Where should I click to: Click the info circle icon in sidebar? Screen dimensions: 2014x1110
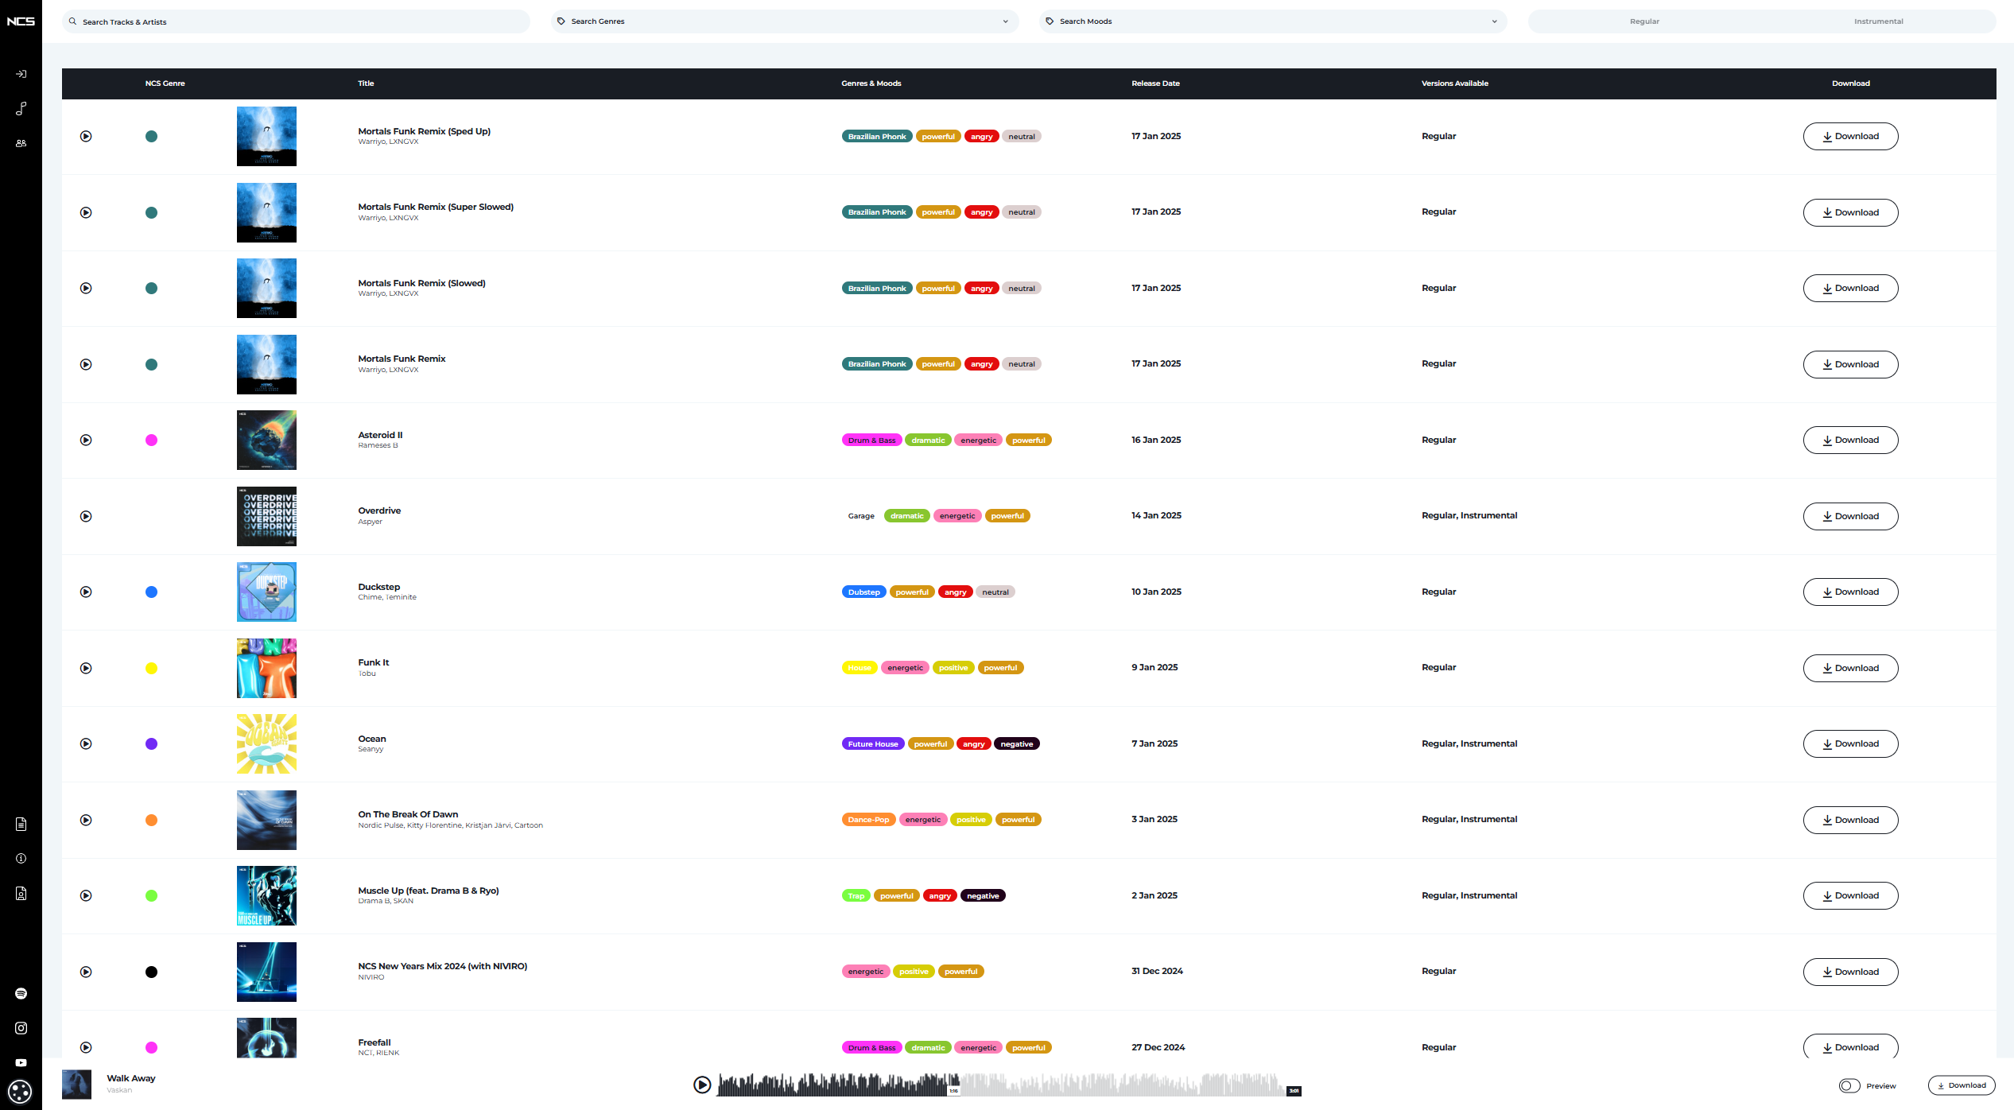click(x=21, y=858)
